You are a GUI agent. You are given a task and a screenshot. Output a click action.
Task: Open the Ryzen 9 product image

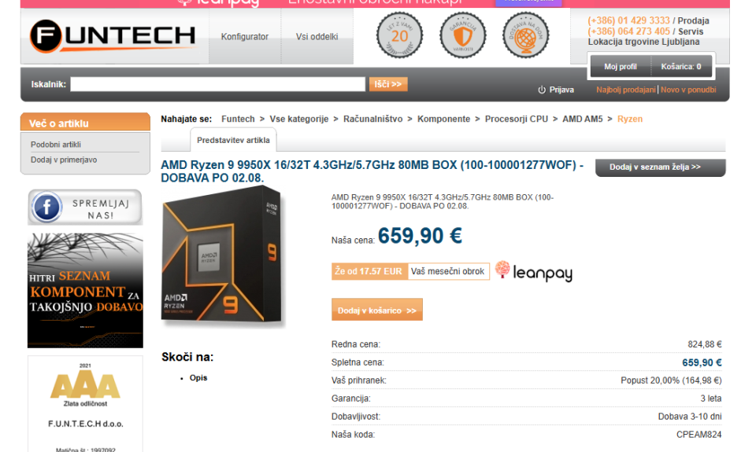pyautogui.click(x=223, y=256)
